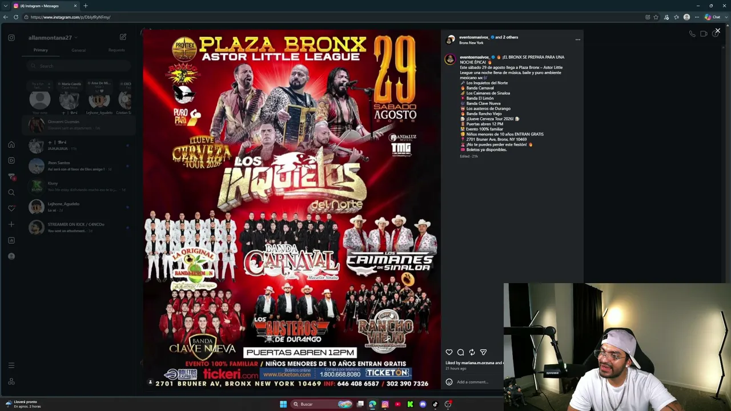
Task: Open the 'and 2 others' collaborators link
Action: 507,37
